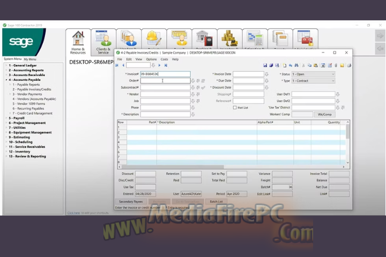This screenshot has height=257, width=386.
Task: Select 3 - Vendor Payments in tree
Action: [x=27, y=94]
